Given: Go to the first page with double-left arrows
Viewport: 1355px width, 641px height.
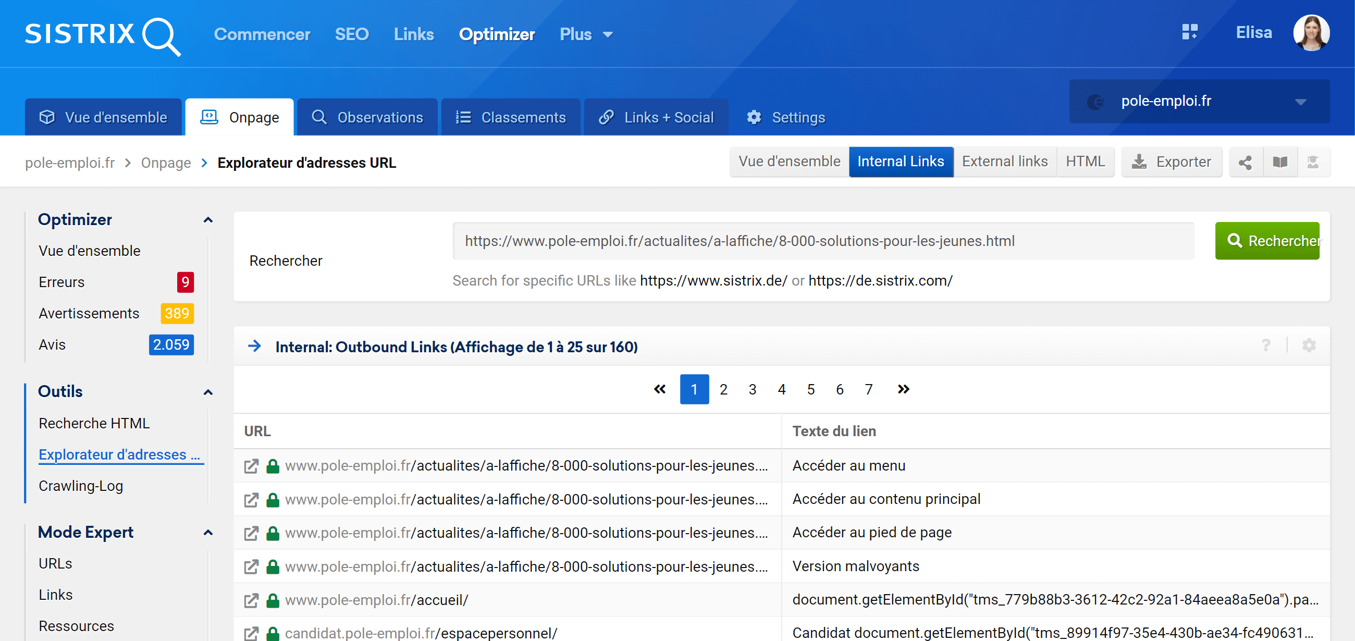Looking at the screenshot, I should click(660, 389).
